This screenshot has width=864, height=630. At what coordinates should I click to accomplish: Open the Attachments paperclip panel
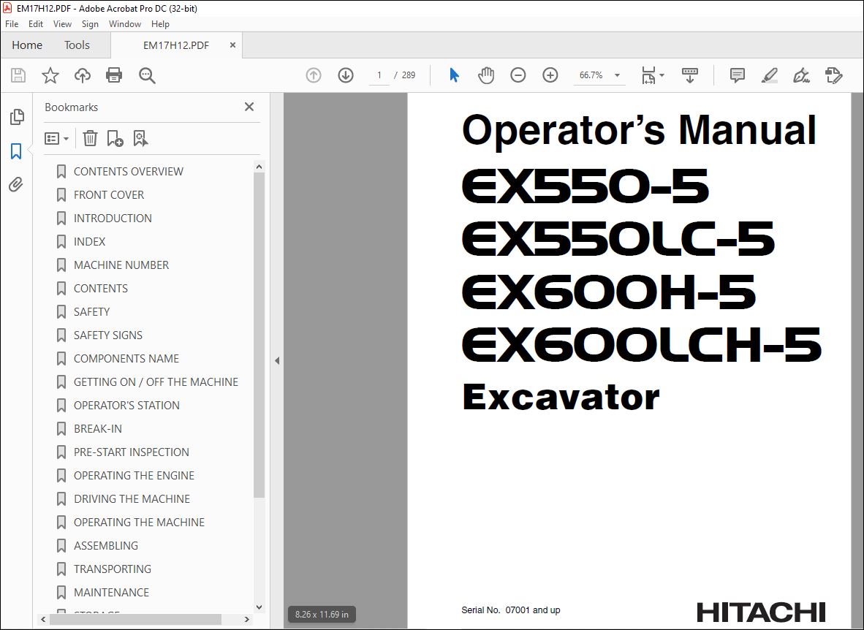pyautogui.click(x=16, y=185)
